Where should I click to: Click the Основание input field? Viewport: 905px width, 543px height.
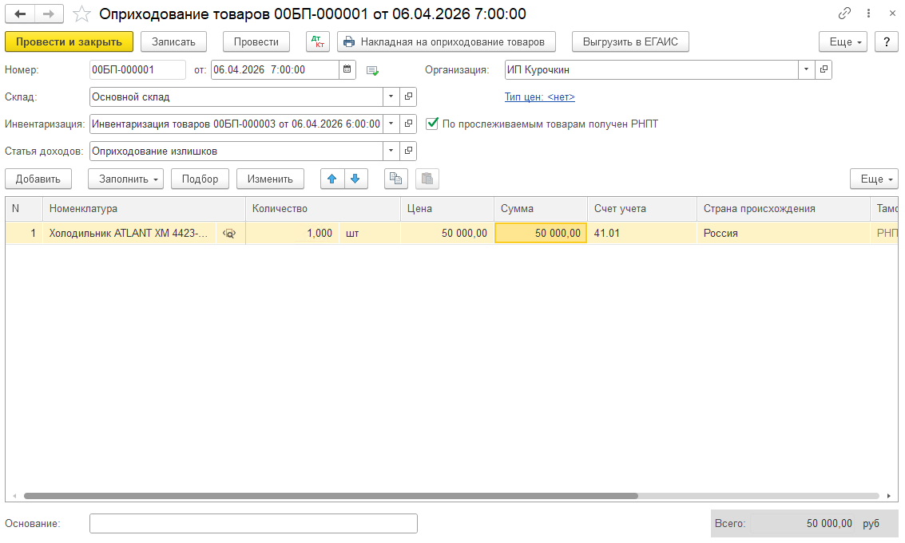tap(253, 523)
